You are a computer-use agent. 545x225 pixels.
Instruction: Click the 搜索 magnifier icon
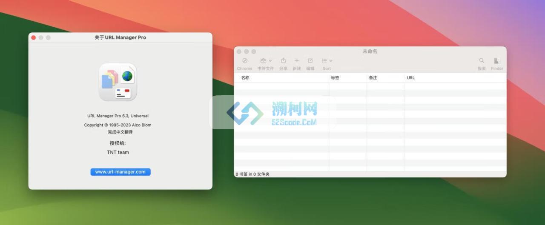[482, 61]
